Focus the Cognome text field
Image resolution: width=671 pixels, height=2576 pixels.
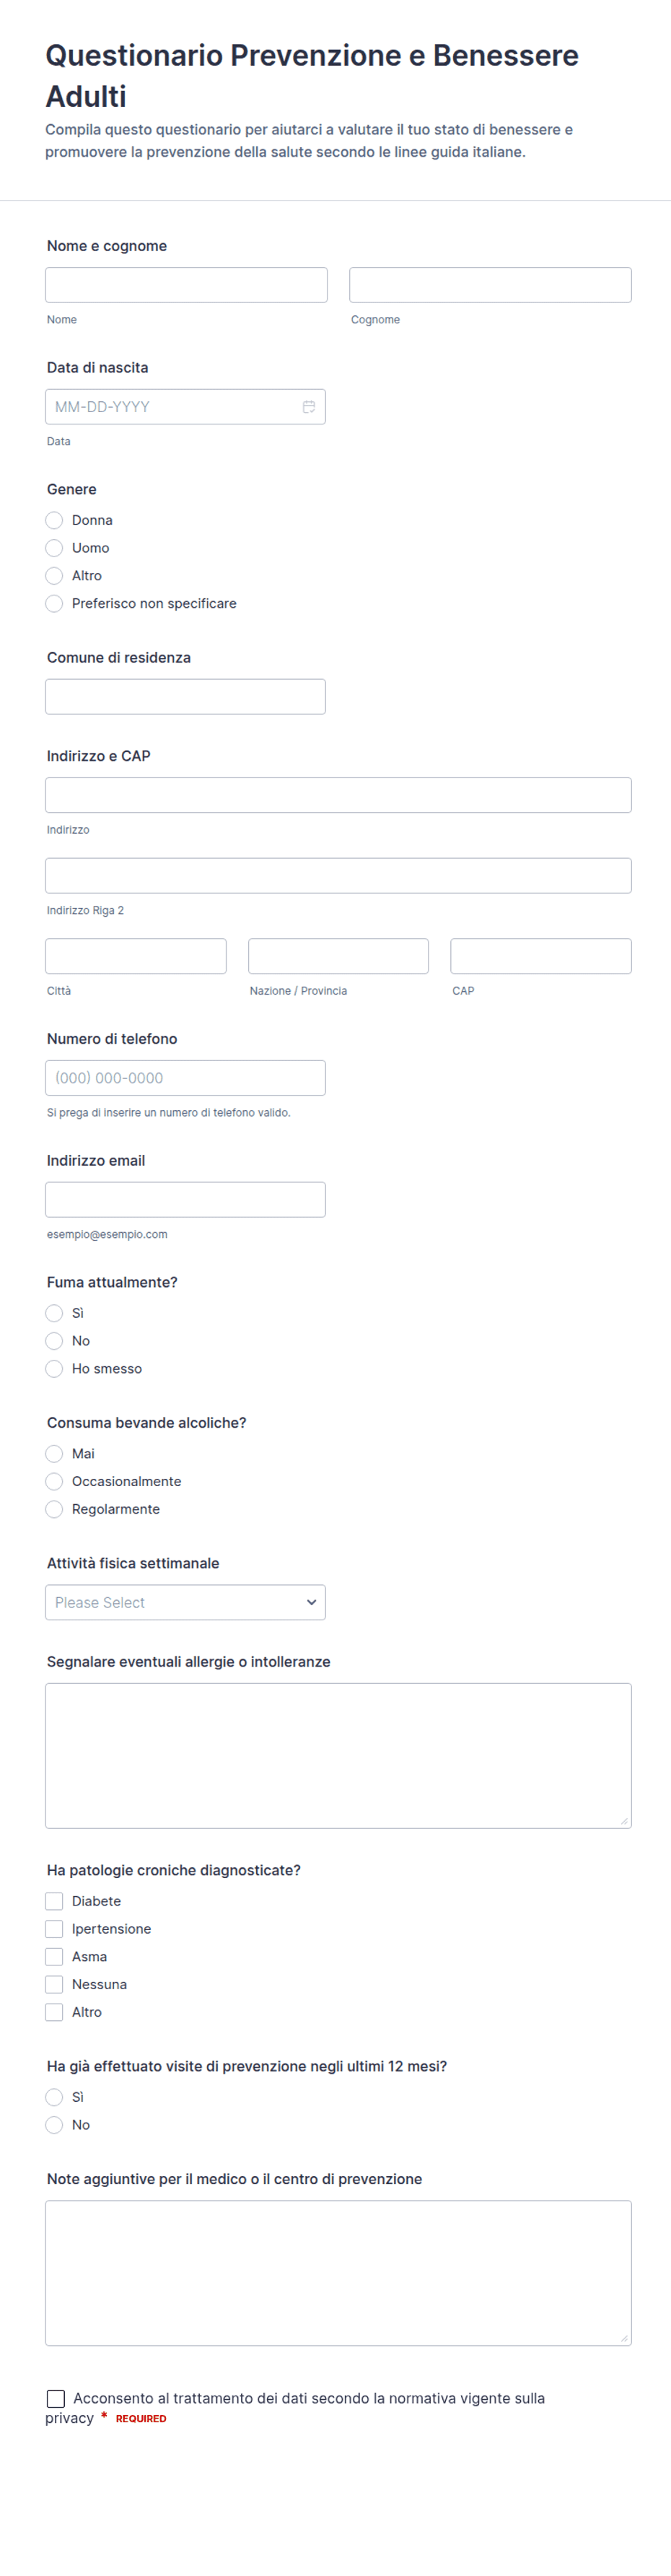[490, 285]
